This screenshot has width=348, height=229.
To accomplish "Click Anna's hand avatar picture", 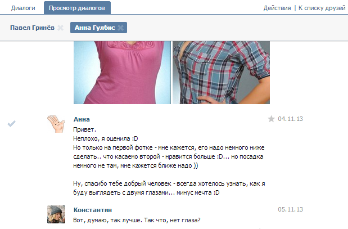I will click(56, 124).
